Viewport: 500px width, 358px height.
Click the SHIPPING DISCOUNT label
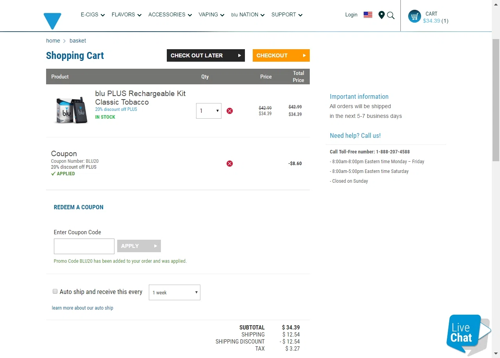[240, 342]
